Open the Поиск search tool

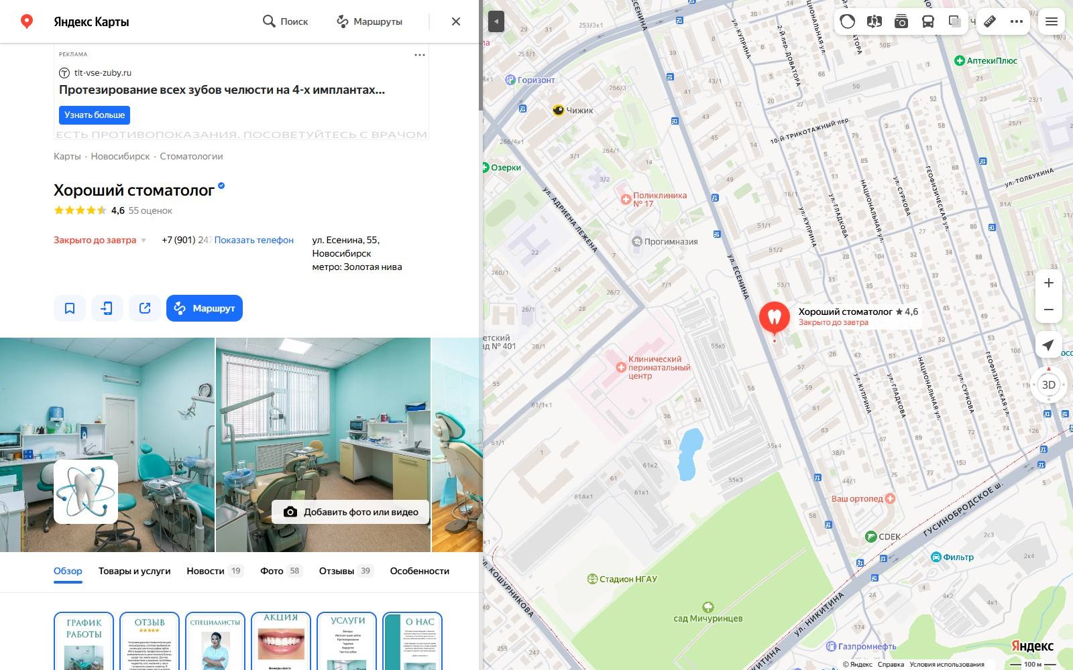286,21
